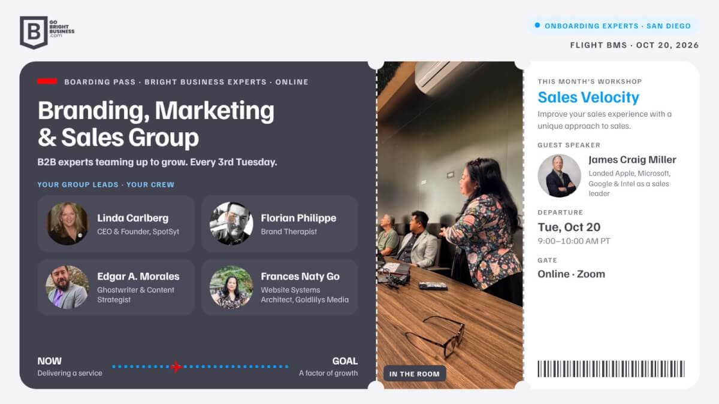Image resolution: width=719 pixels, height=404 pixels.
Task: Click the 'Tue, Oct 20' departure date
Action: coord(569,227)
